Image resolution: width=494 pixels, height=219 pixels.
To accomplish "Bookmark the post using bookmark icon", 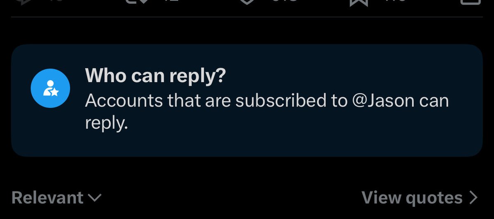I will coord(358,2).
